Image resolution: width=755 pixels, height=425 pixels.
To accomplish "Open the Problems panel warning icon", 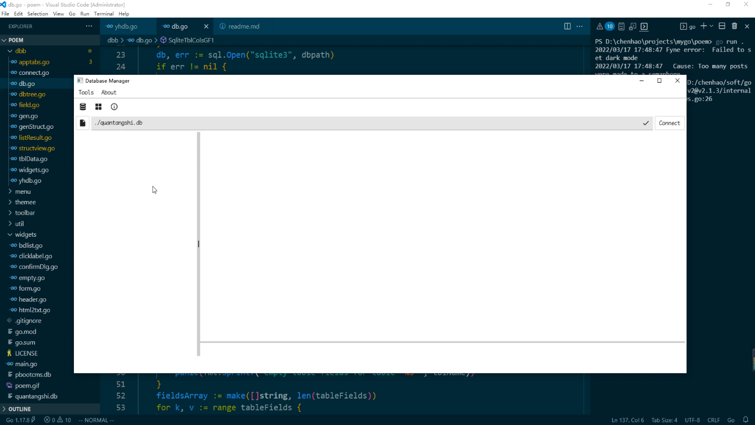I will click(599, 26).
